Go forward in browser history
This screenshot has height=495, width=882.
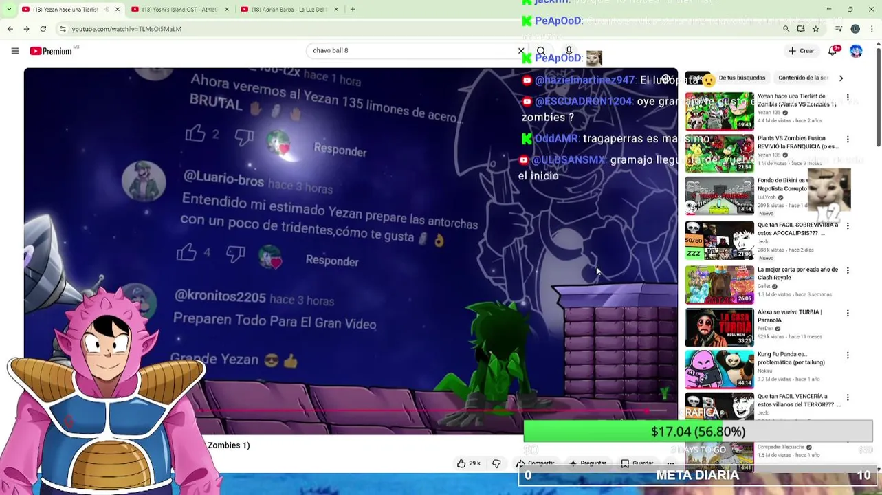click(26, 29)
